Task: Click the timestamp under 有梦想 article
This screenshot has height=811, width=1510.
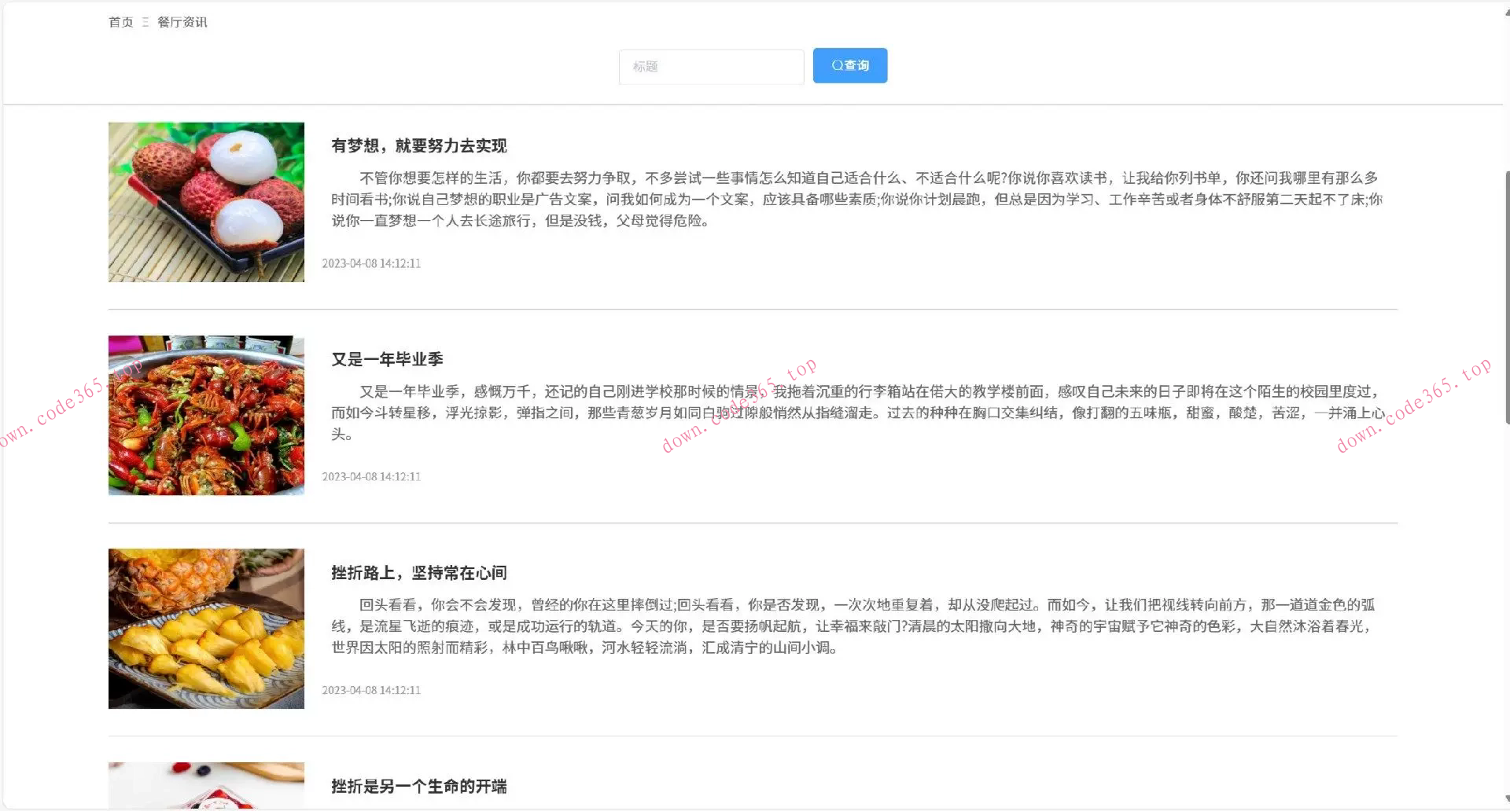Action: (371, 263)
